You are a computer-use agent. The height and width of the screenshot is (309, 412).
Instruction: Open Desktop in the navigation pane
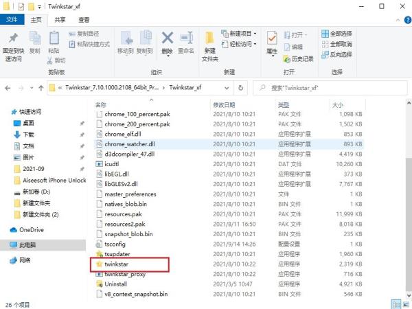(23, 123)
